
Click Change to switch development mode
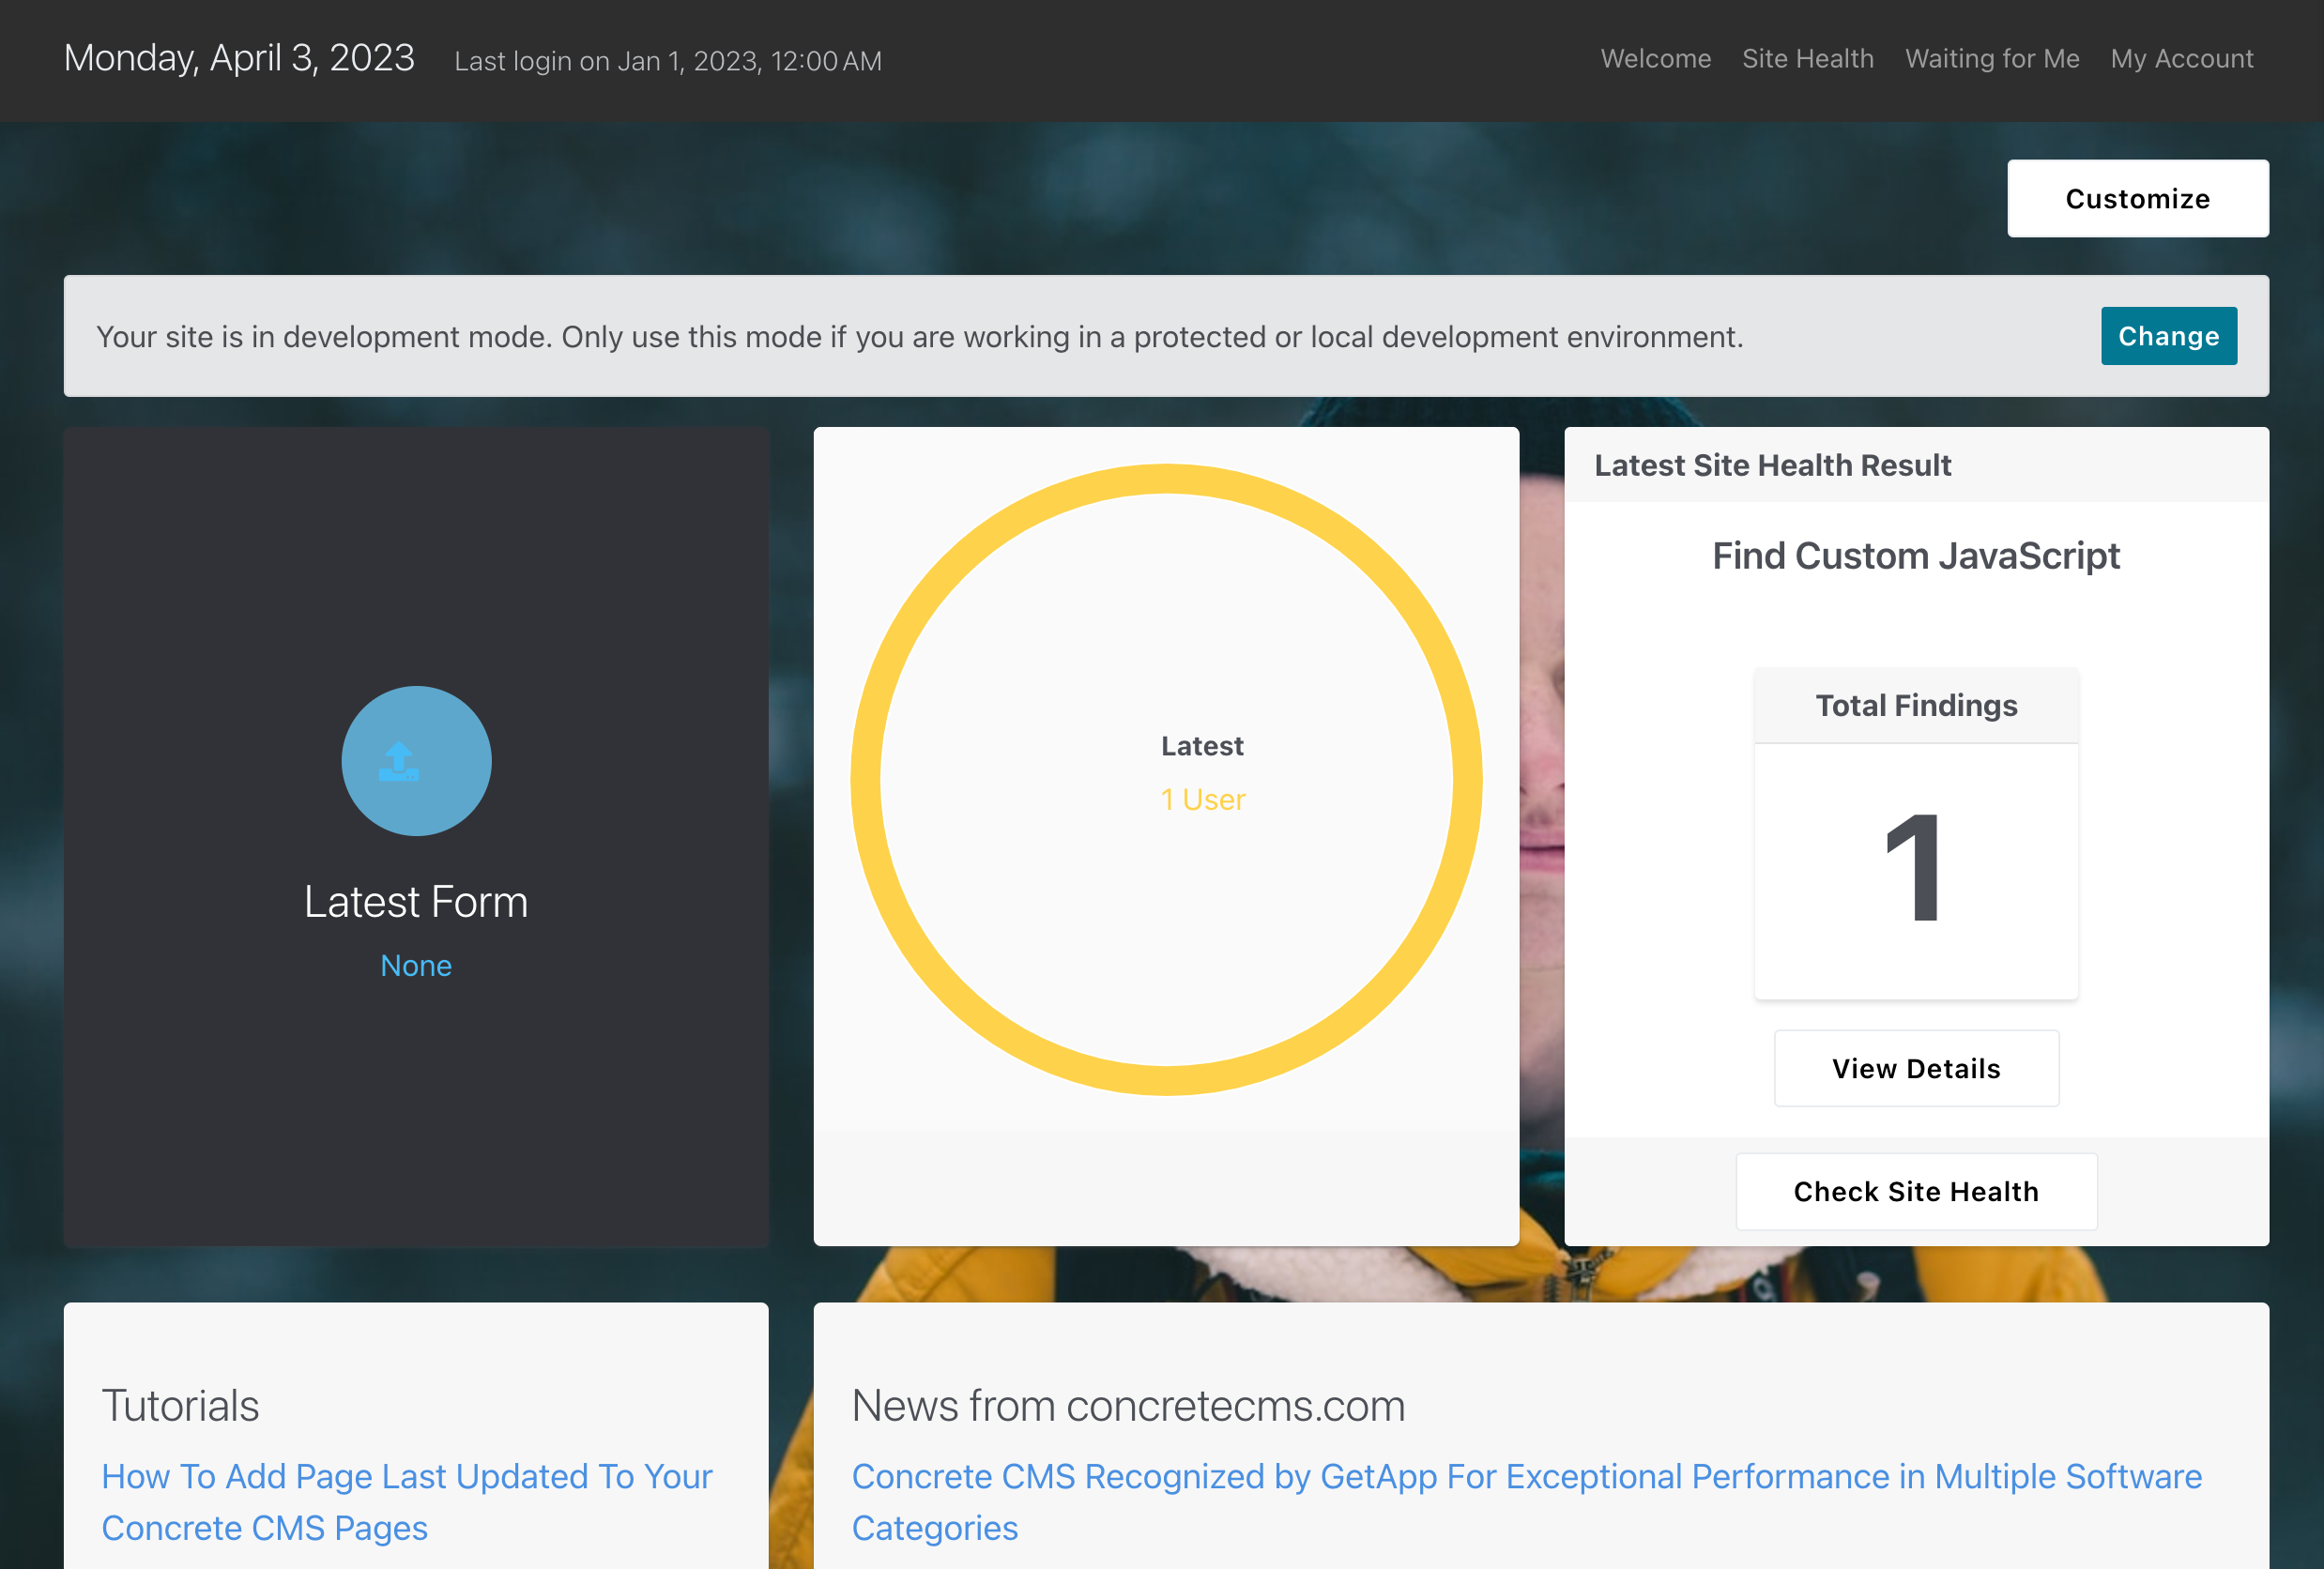[x=2168, y=336]
